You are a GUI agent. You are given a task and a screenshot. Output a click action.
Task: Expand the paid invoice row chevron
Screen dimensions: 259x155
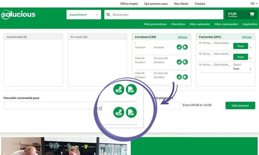point(250,69)
